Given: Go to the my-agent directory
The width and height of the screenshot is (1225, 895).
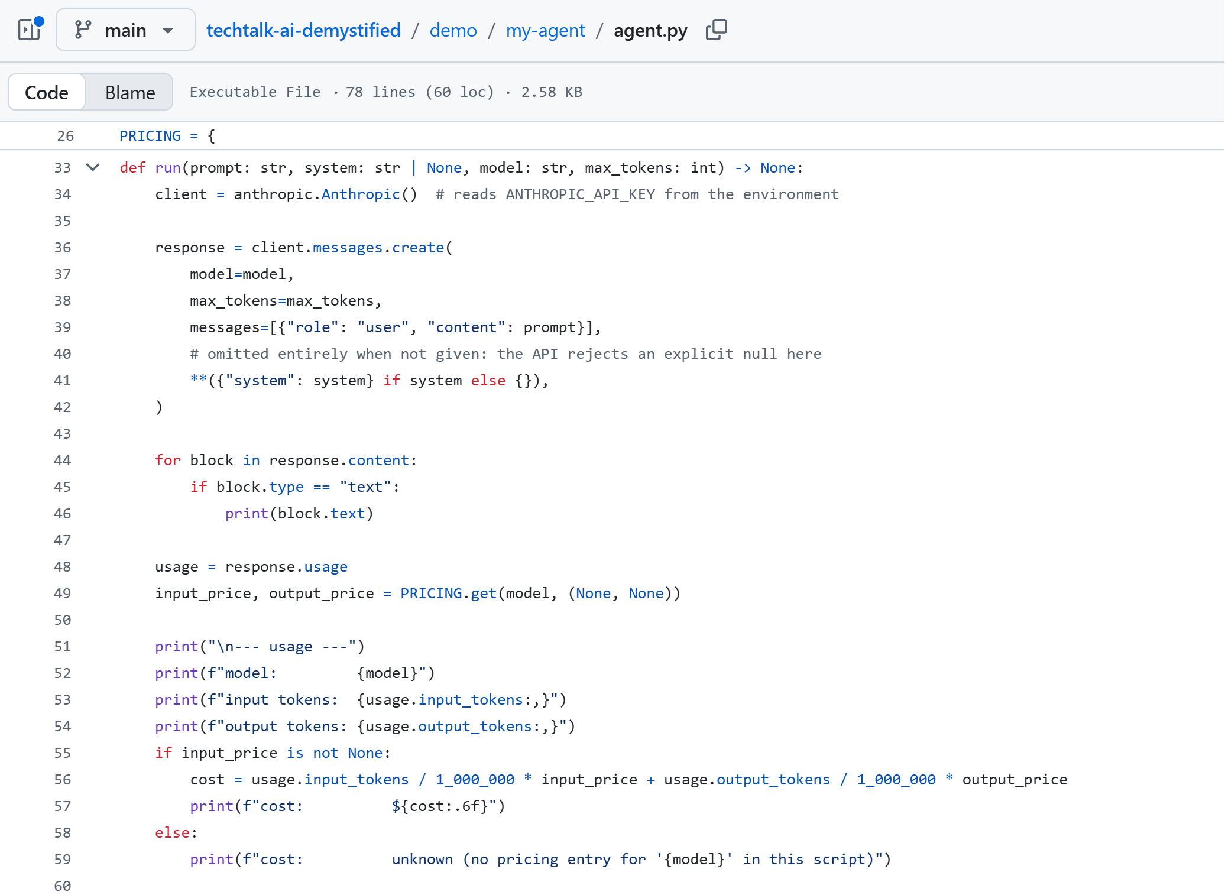Looking at the screenshot, I should click(545, 30).
